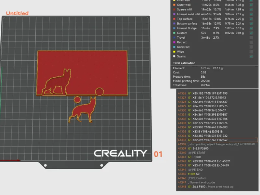Screen dimensions: 260x195
Task: Click the orange Outer wall color swatch
Action: [x=174, y=5]
